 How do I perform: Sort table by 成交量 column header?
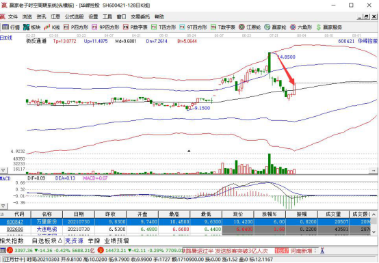[x=333, y=214]
